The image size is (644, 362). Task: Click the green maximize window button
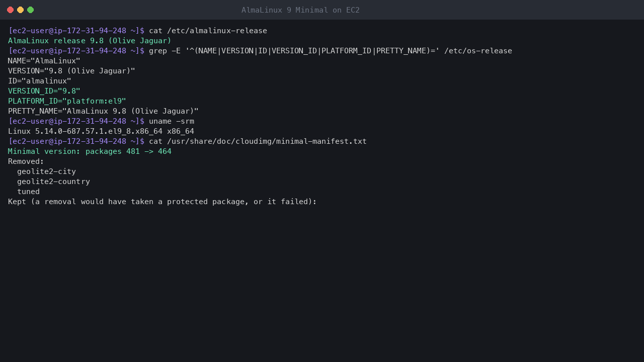(30, 10)
